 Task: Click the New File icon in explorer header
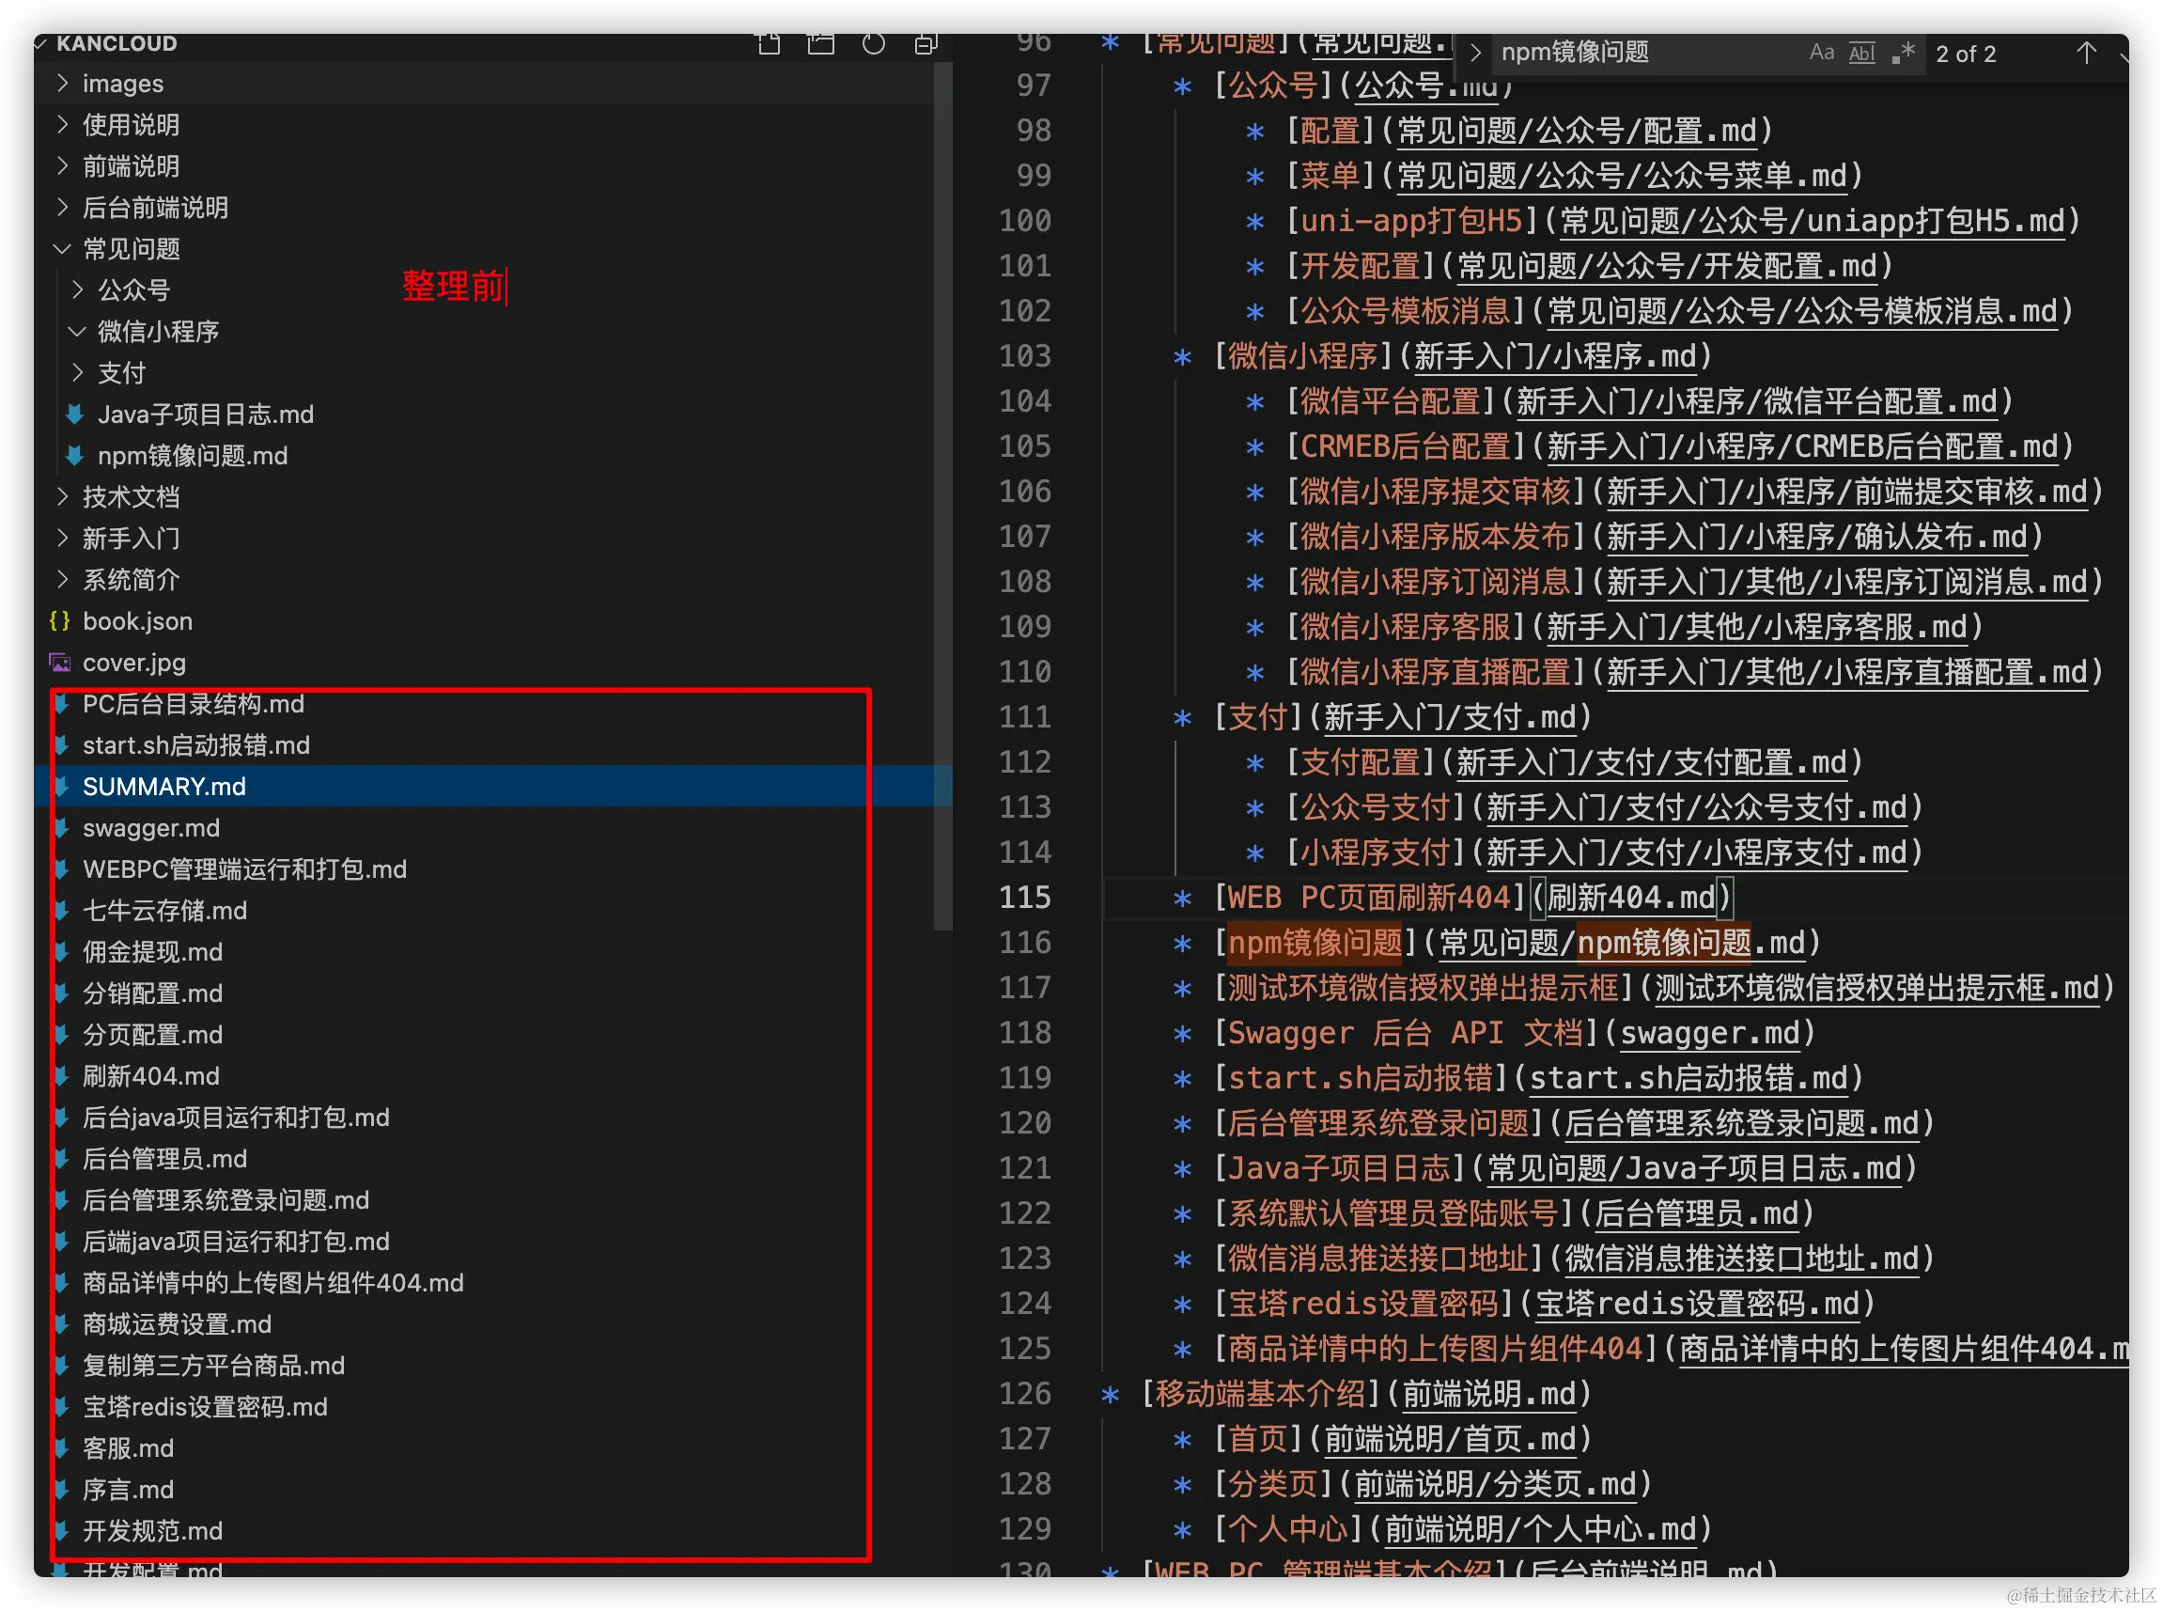(768, 44)
